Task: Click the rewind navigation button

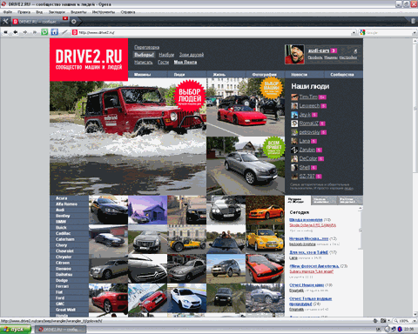Action: (5, 32)
